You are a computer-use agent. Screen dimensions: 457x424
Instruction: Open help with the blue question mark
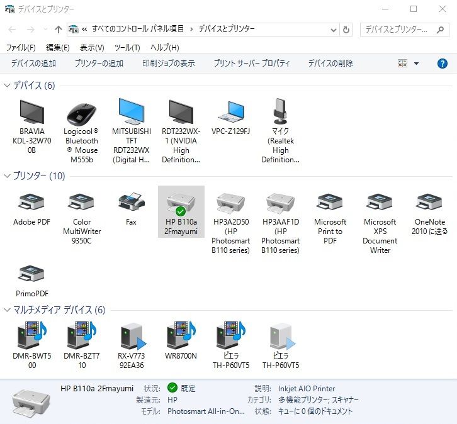tap(442, 63)
